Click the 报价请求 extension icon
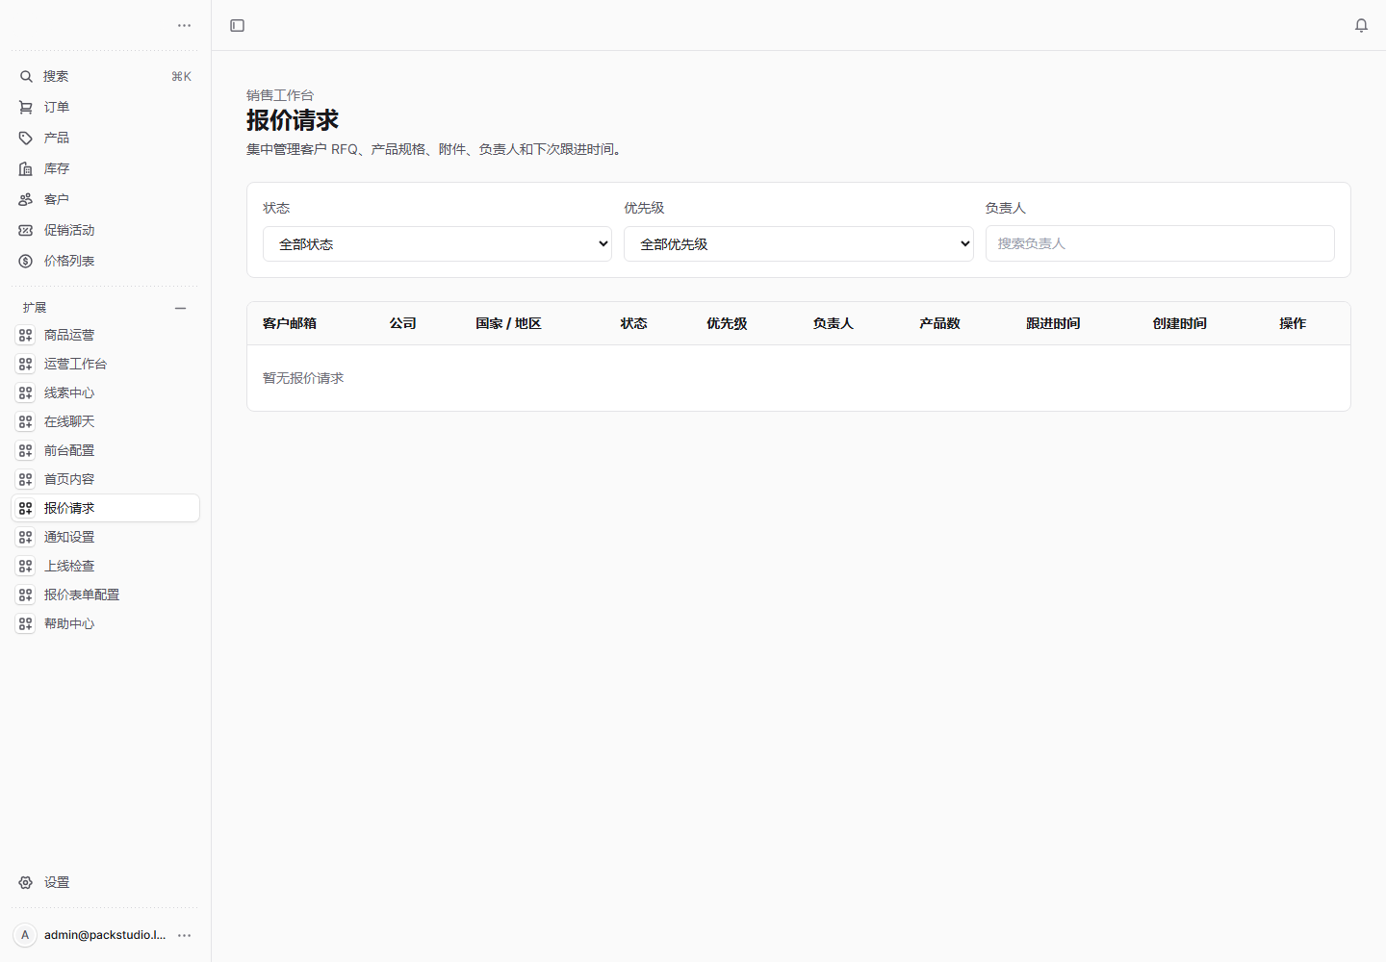 (26, 508)
